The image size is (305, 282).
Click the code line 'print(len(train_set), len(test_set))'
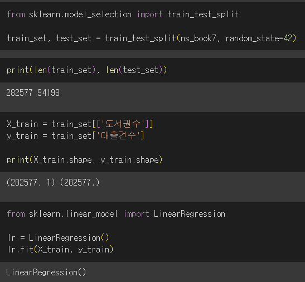pos(87,70)
